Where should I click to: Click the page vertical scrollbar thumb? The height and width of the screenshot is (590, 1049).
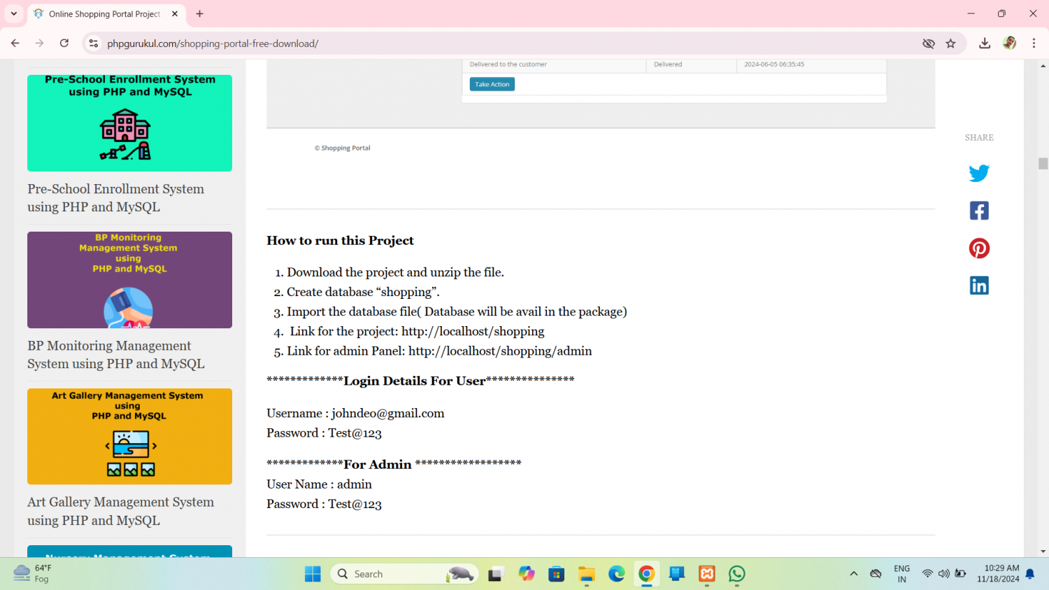point(1043,164)
